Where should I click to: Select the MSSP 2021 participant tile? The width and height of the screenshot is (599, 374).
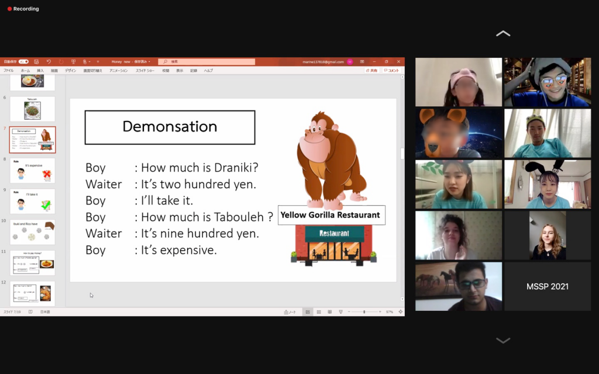[x=548, y=286]
